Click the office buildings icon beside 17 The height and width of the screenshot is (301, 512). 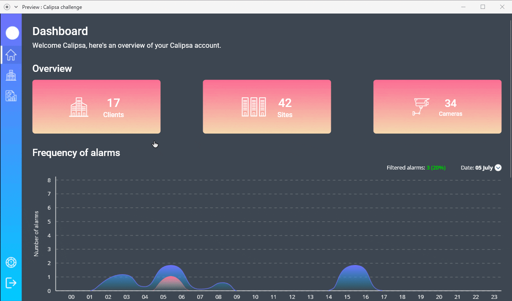(79, 107)
